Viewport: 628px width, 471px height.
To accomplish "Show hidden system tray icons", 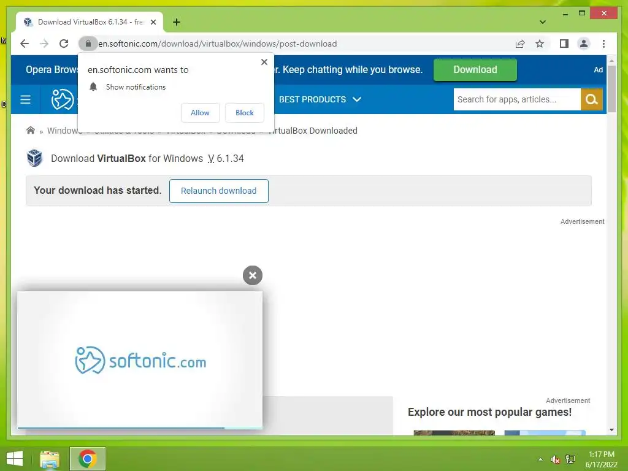I will click(x=540, y=459).
